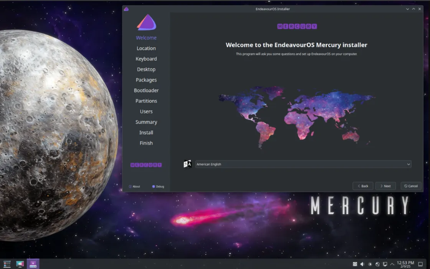Image resolution: width=430 pixels, height=269 pixels.
Task: Select the installer task in the taskbar
Action: coord(33,264)
